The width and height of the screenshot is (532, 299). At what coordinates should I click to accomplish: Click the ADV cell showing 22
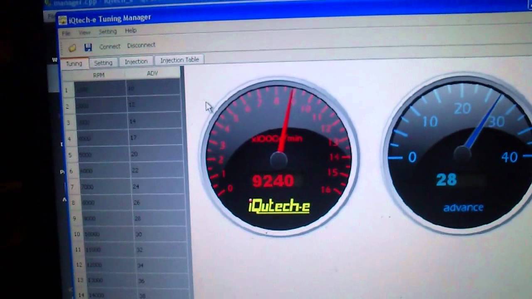tap(157, 170)
